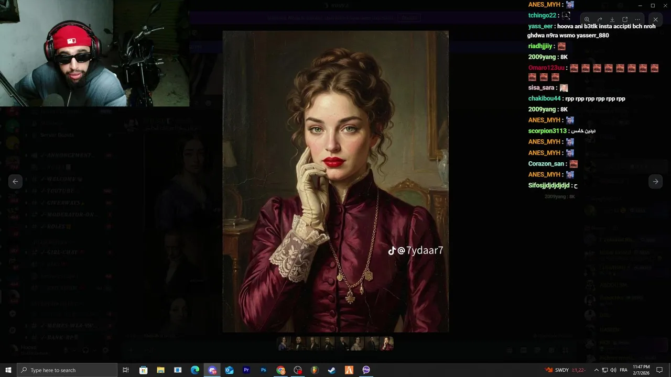
Task: Select last thumbnail of woman in red
Action: (386, 343)
